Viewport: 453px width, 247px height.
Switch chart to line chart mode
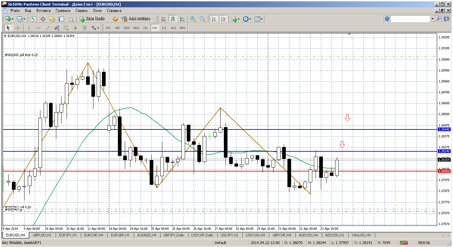[182, 19]
